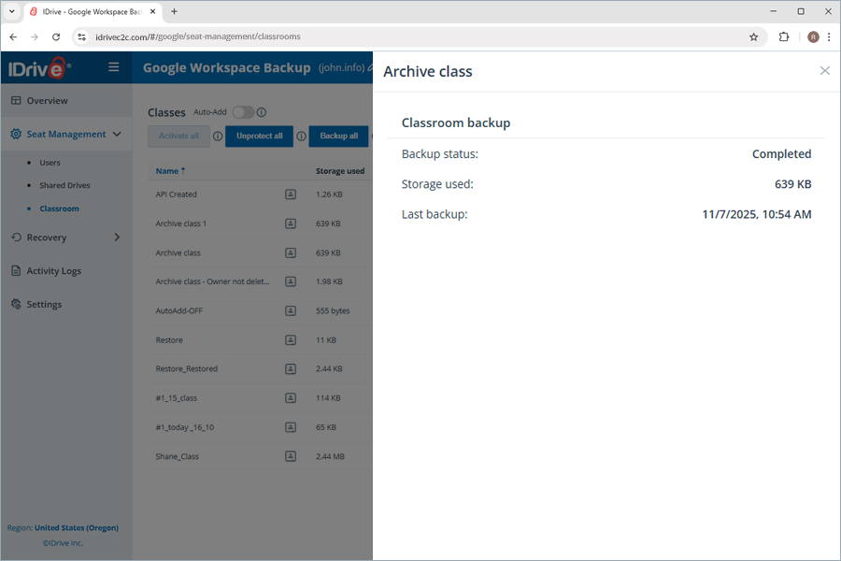The image size is (841, 561).
Task: Expand the Recovery section chevron
Action: click(117, 237)
